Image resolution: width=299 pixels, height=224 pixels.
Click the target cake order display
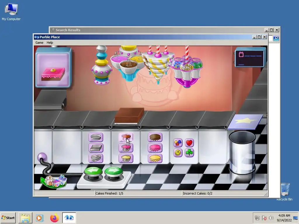[53, 68]
